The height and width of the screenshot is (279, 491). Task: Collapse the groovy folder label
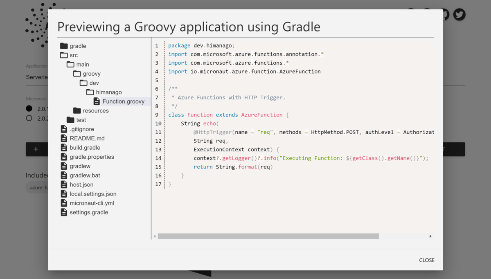92,74
